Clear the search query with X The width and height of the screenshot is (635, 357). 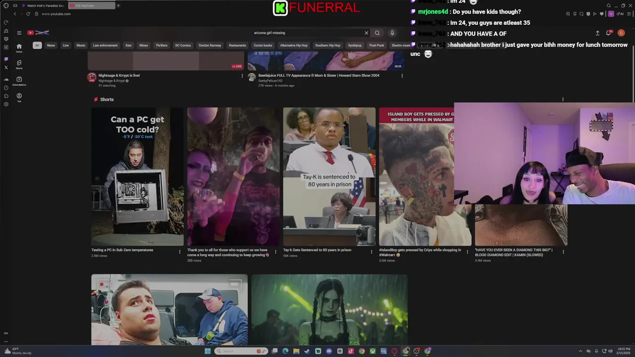click(367, 33)
